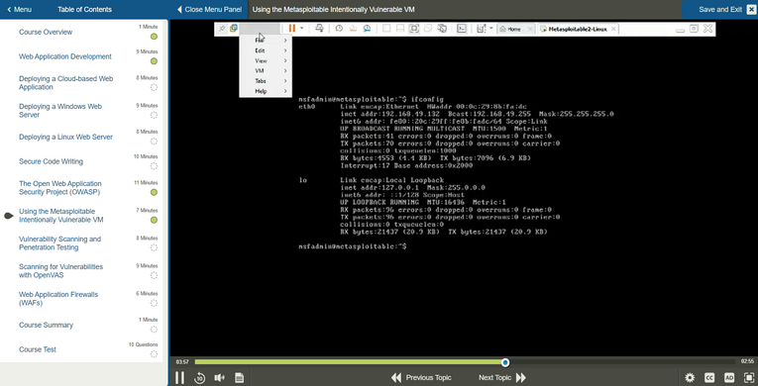758x386 pixels.
Task: Open Deploying a Cloud-based Web Application
Action: point(65,82)
